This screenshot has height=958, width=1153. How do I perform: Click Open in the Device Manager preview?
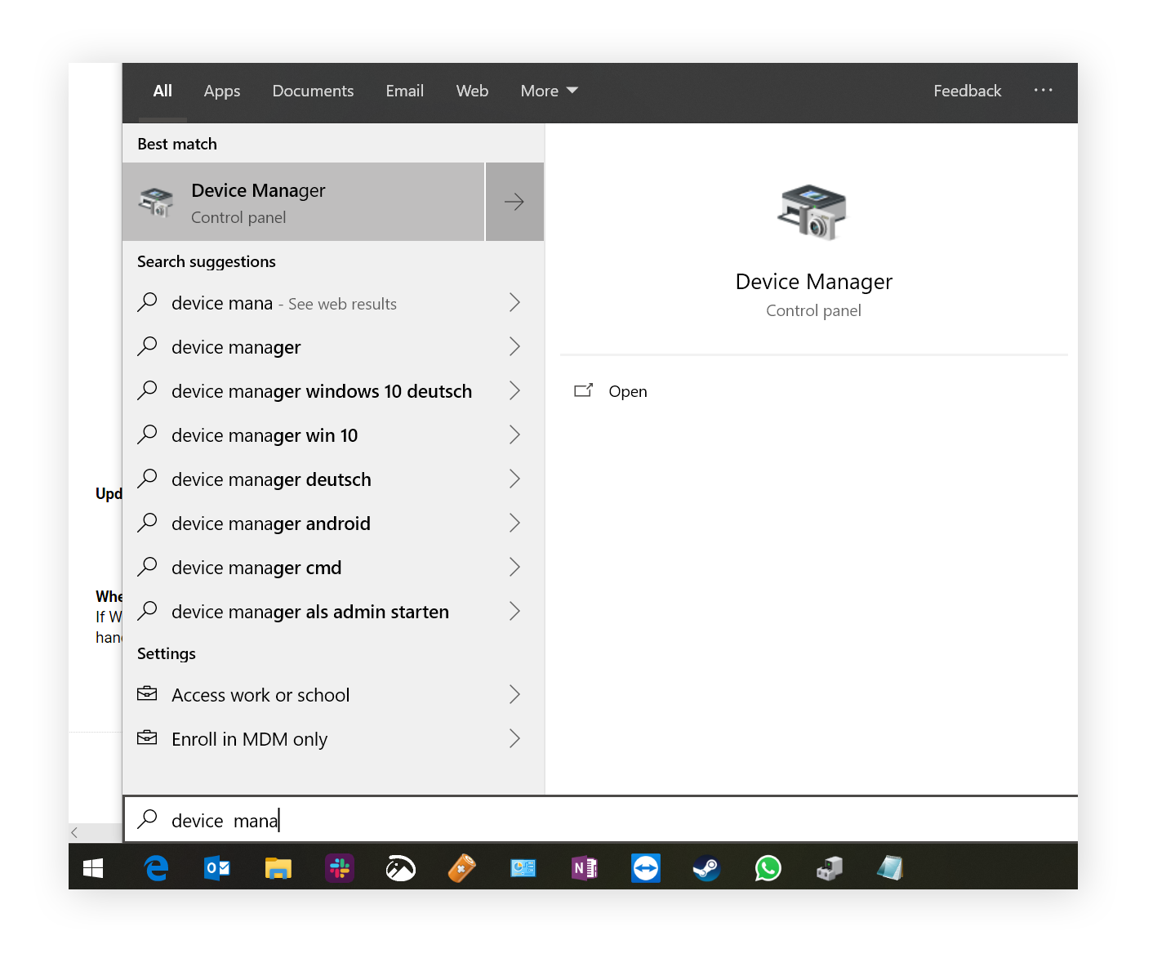[627, 391]
